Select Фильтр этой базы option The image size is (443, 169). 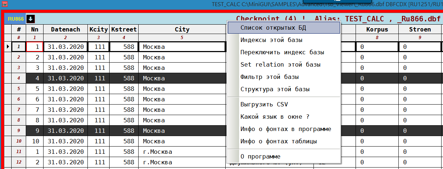coord(283,77)
